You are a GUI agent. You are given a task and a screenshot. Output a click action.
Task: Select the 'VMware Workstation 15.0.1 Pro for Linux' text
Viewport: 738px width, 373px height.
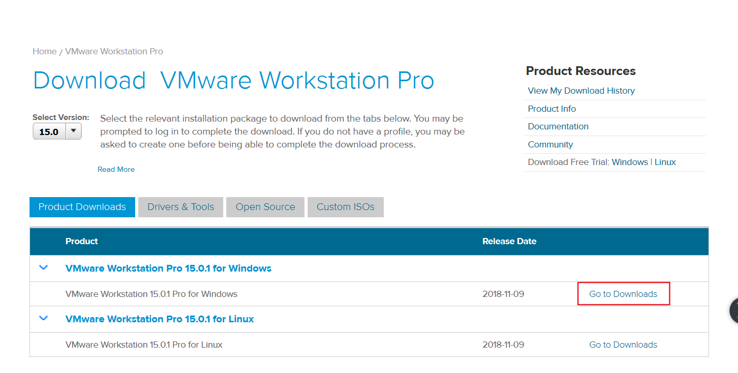pyautogui.click(x=144, y=345)
